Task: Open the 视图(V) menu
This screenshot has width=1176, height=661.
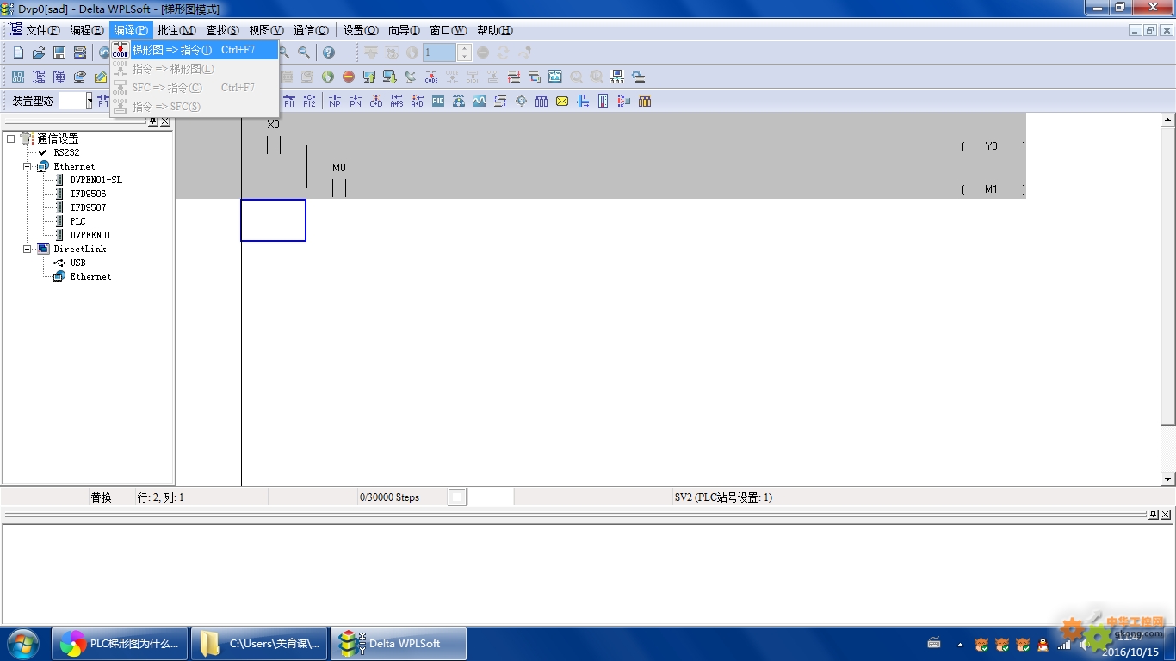Action: 266,30
